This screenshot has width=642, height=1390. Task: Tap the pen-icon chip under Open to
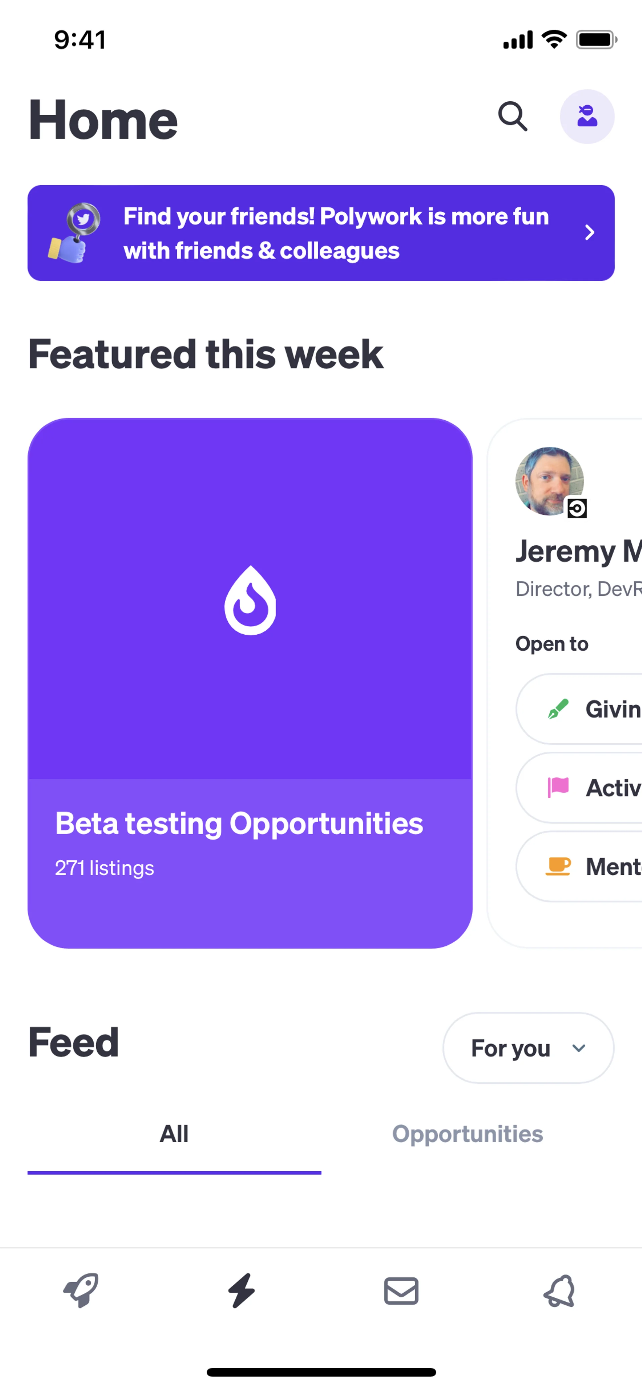point(588,709)
